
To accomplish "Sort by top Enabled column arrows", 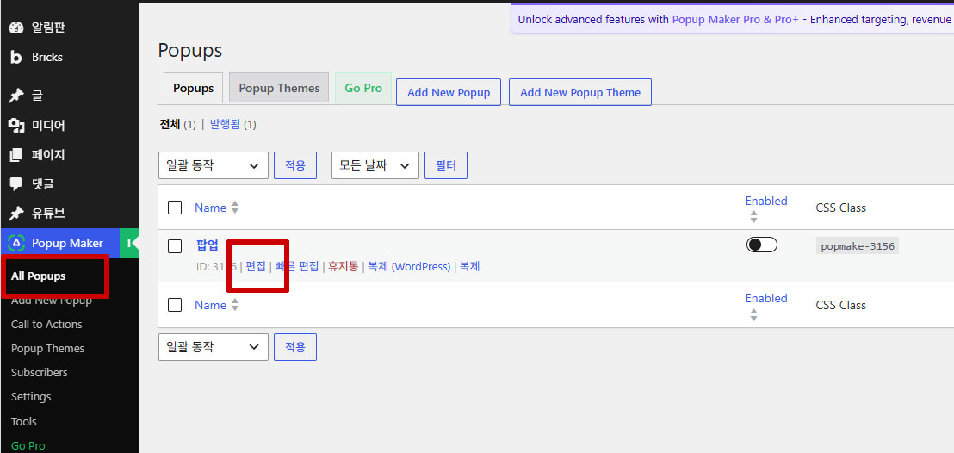I will tap(754, 217).
